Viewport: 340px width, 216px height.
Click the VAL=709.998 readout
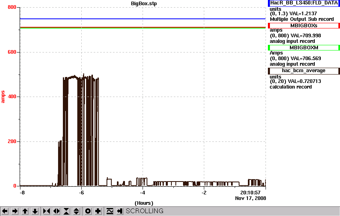(306, 36)
